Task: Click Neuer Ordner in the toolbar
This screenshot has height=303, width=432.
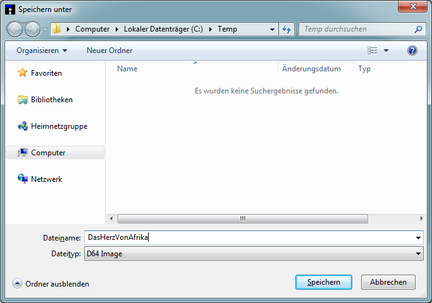Action: tap(109, 50)
